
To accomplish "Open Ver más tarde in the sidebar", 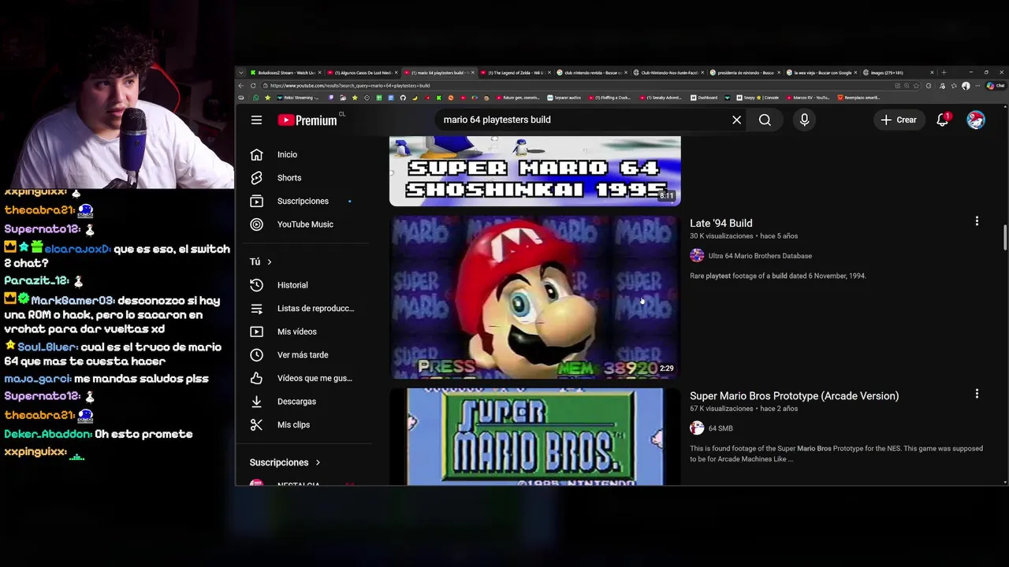I will coord(303,354).
